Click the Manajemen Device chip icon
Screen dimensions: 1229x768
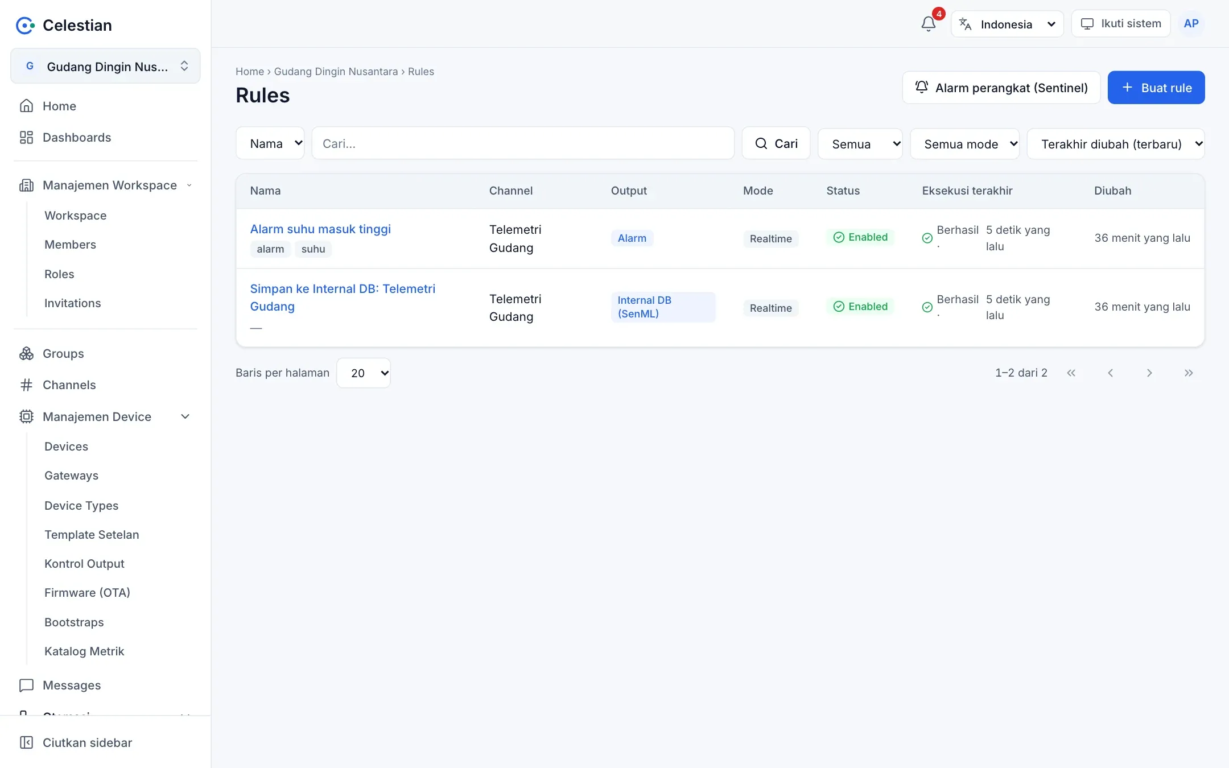click(x=26, y=416)
